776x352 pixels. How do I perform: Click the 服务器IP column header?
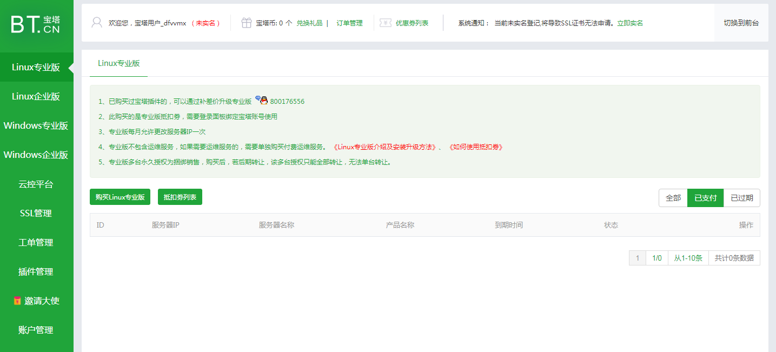point(165,225)
